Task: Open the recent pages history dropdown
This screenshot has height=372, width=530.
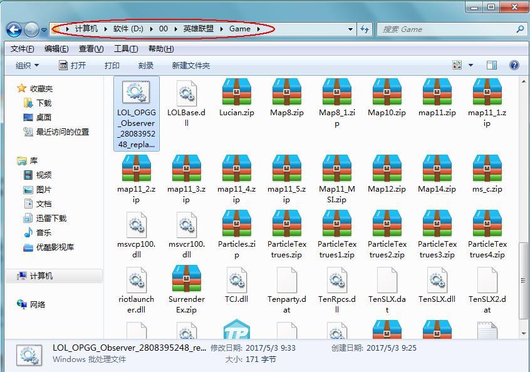Action: (x=44, y=29)
